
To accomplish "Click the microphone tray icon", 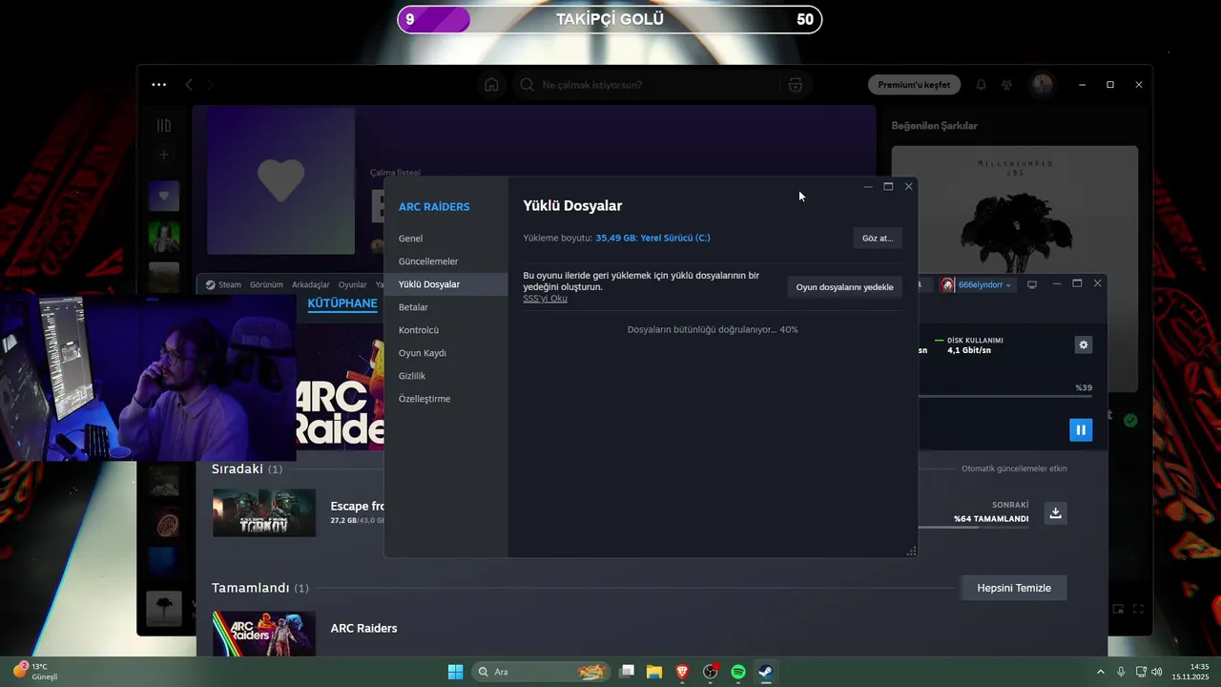I will click(x=1121, y=672).
